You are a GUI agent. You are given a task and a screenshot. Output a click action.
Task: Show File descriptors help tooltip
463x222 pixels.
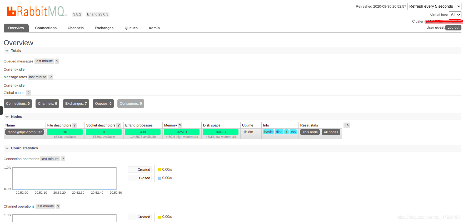pyautogui.click(x=74, y=125)
